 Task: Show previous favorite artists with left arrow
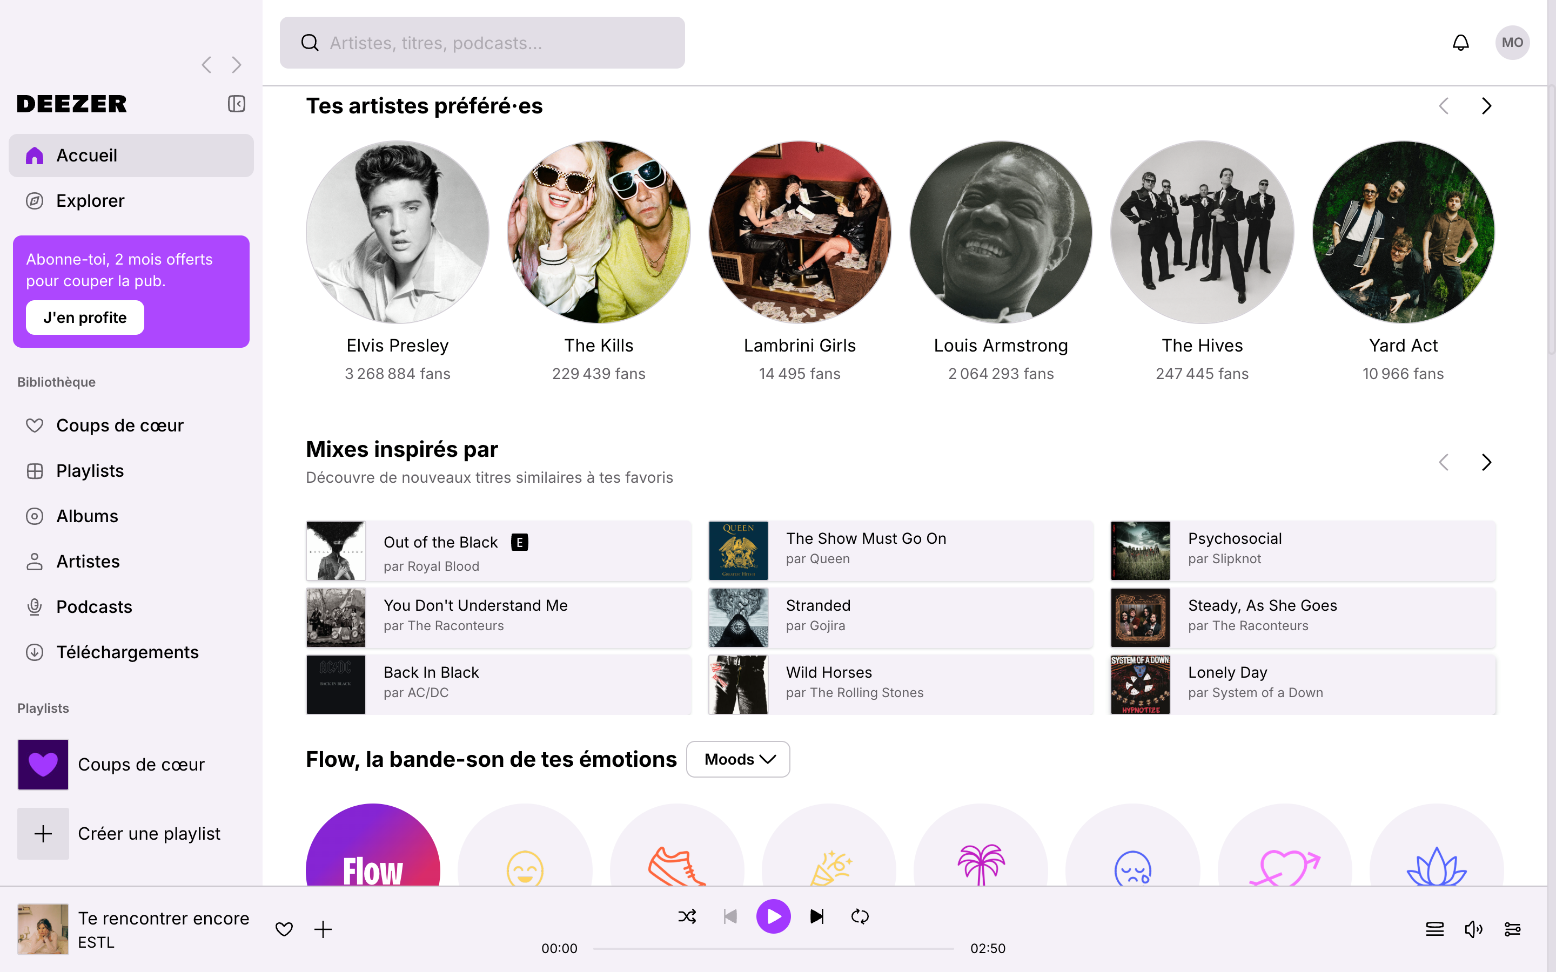click(1444, 106)
